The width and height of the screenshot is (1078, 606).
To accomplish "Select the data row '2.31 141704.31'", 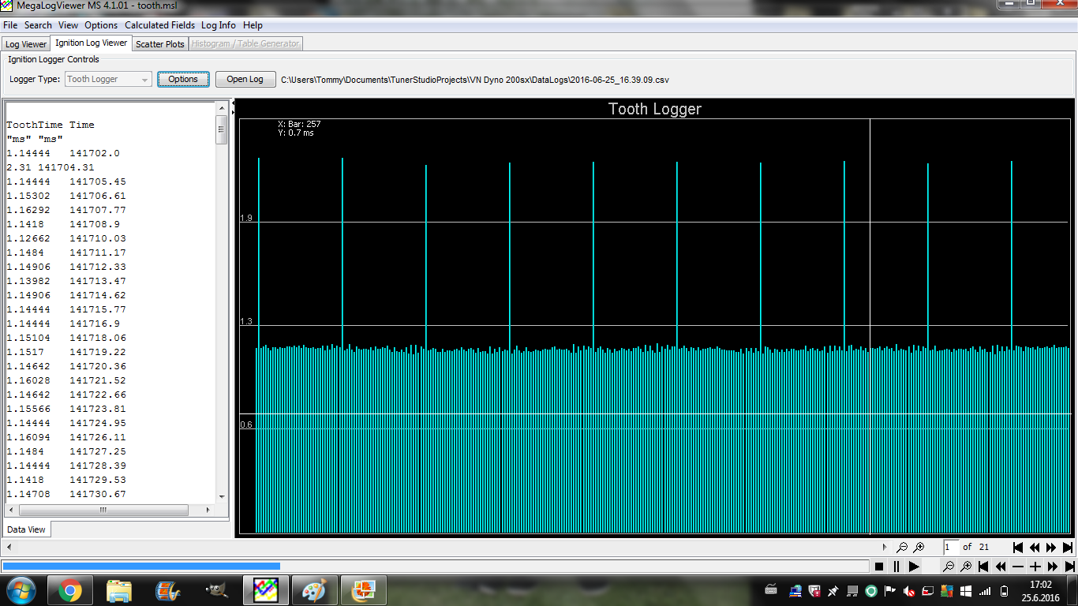I will tap(51, 167).
